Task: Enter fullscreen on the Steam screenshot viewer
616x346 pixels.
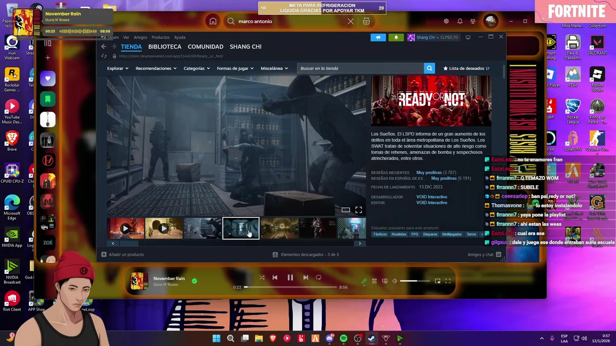Action: coord(359,210)
